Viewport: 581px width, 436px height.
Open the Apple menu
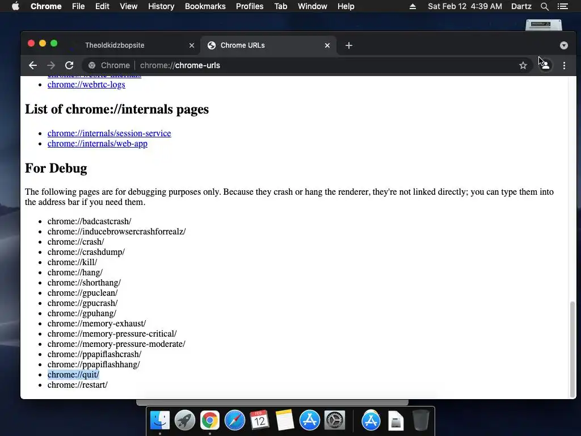coord(15,6)
